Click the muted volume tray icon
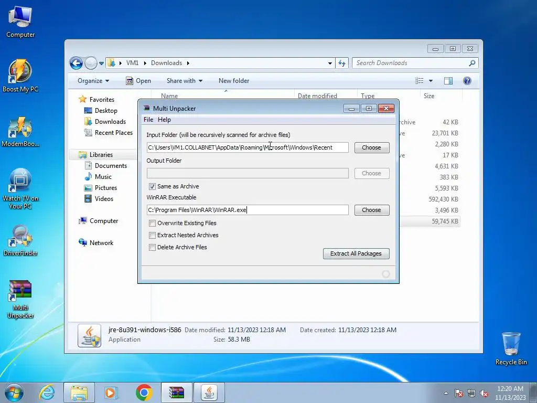The image size is (537, 403). pyautogui.click(x=484, y=393)
